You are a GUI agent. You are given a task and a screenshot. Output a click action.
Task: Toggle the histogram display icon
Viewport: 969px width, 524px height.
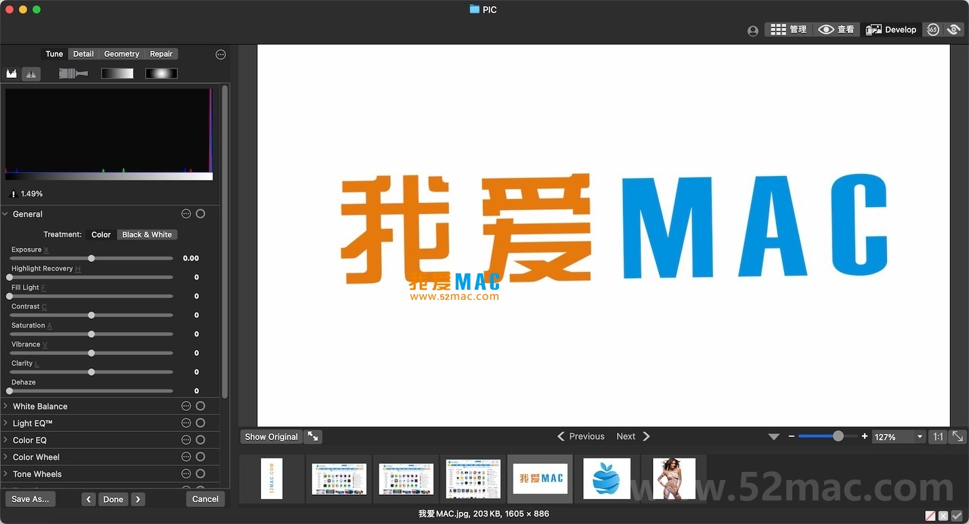[x=12, y=74]
